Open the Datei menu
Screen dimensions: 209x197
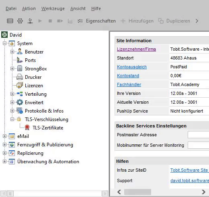[x=11, y=8]
